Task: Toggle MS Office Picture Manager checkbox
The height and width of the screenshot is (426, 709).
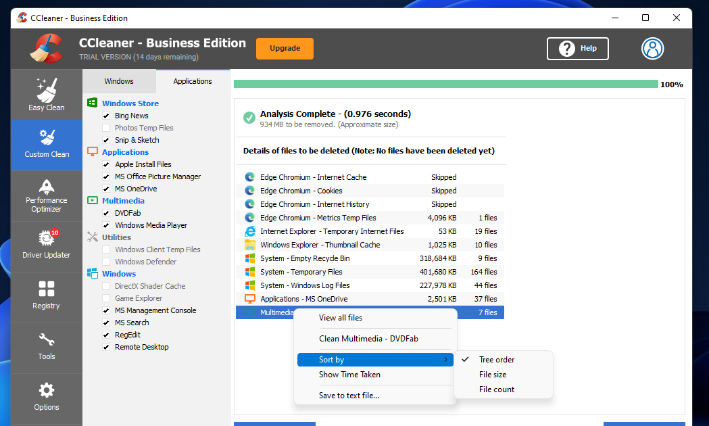Action: click(106, 176)
